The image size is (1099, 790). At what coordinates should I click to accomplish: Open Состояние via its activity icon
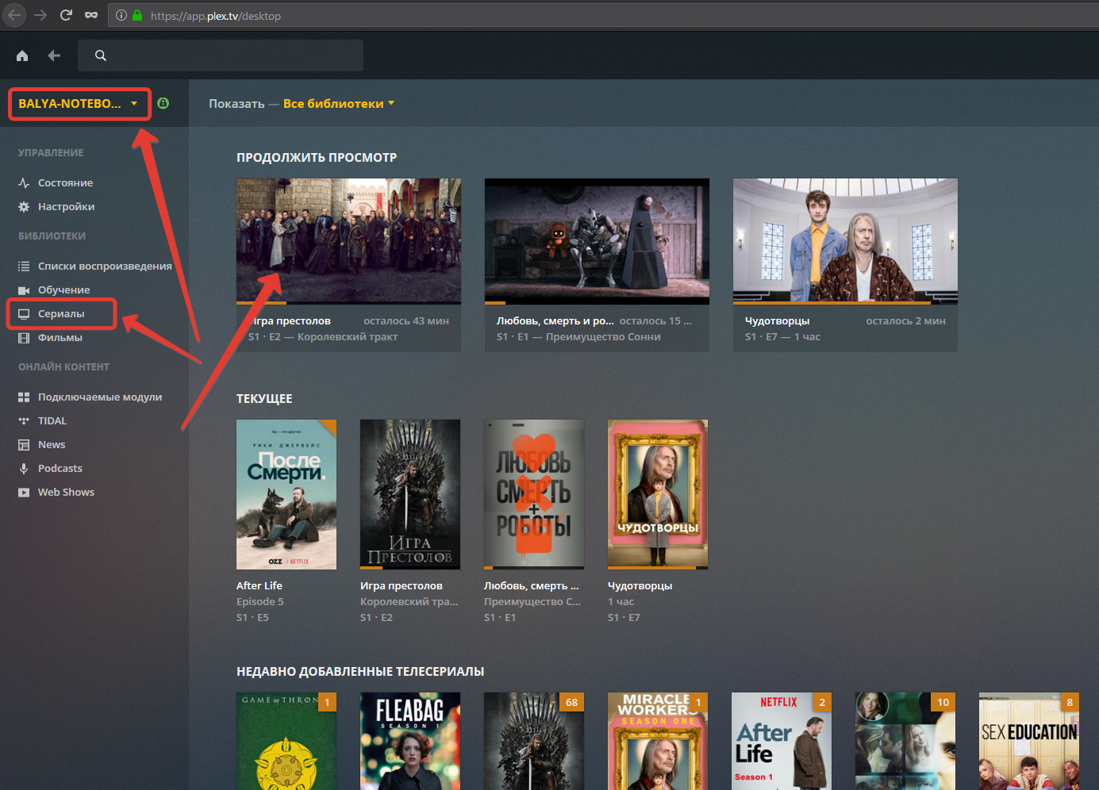(24, 183)
